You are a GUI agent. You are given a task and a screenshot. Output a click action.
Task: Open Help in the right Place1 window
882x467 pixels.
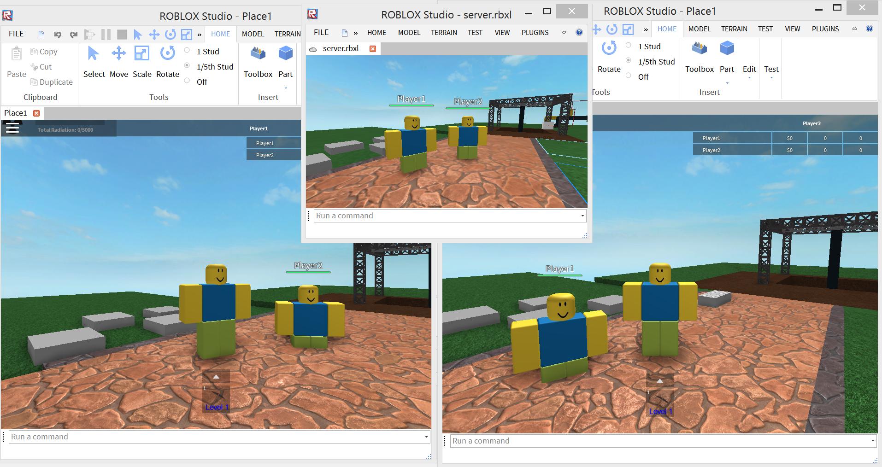[x=870, y=29]
